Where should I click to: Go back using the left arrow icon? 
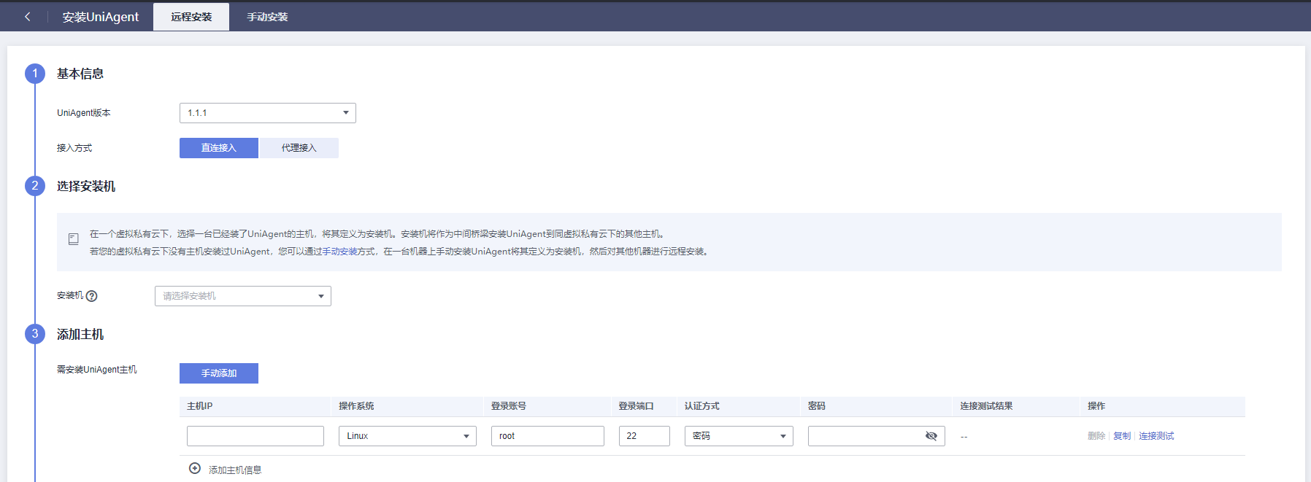coord(28,17)
